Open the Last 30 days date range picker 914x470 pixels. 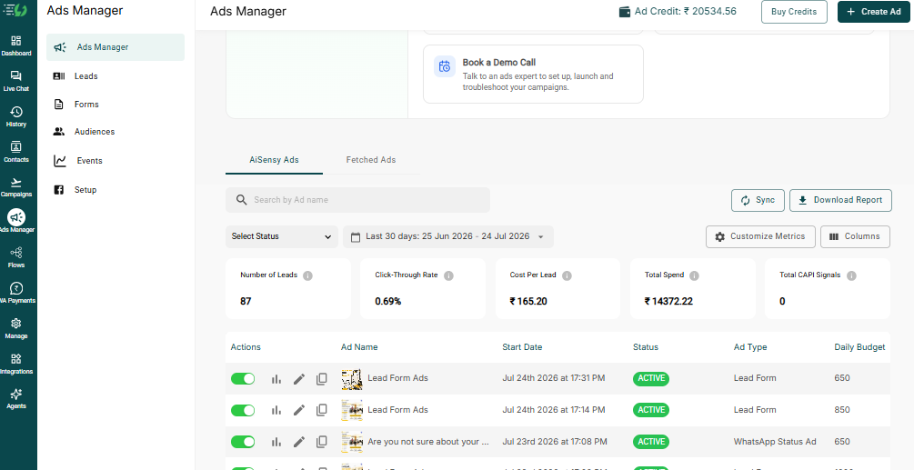point(447,236)
